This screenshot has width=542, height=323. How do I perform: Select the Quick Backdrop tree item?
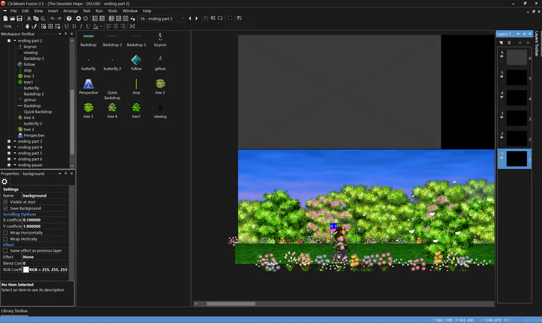pos(38,112)
